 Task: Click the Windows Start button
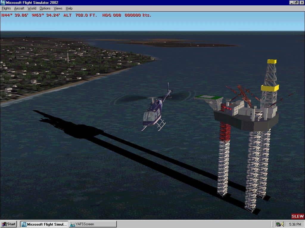coord(9,224)
